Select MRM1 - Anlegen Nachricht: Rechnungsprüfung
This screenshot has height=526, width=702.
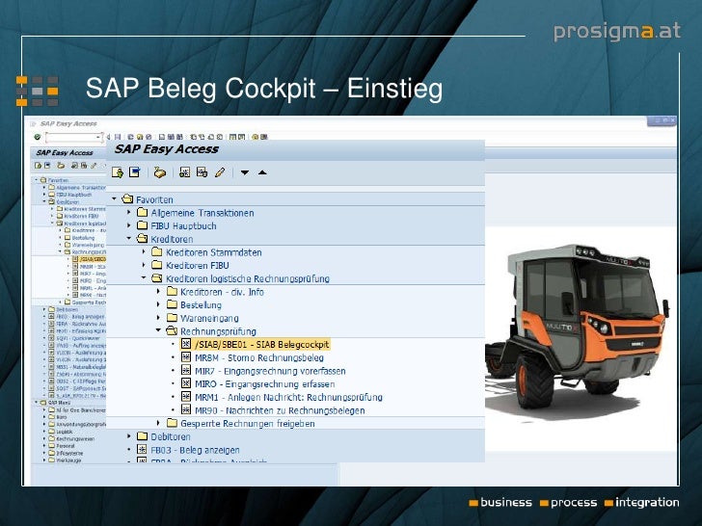point(288,397)
